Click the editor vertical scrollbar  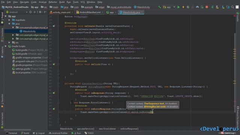tap(235, 73)
